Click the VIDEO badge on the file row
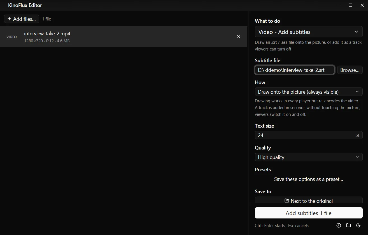Viewport: 368px width, 235px height. (x=11, y=37)
